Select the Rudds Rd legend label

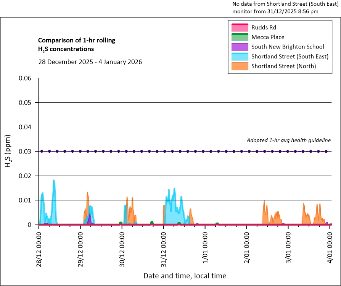(x=264, y=27)
